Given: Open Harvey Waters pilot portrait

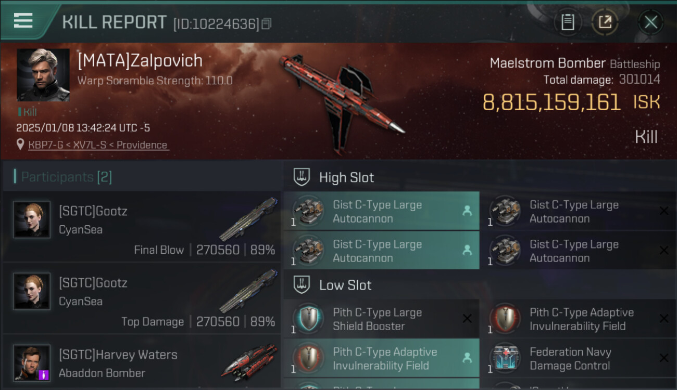Looking at the screenshot, I should (x=32, y=363).
